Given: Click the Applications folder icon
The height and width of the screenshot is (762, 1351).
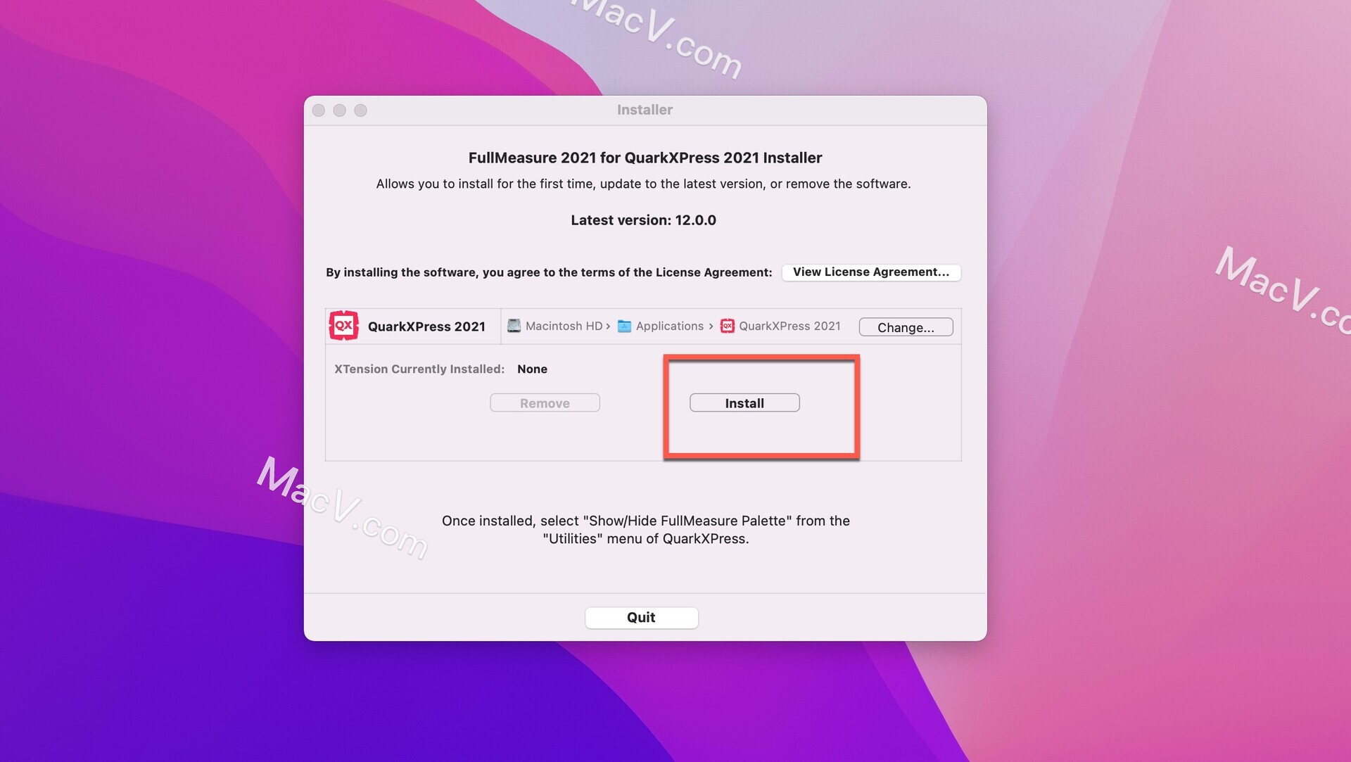Looking at the screenshot, I should click(x=623, y=326).
